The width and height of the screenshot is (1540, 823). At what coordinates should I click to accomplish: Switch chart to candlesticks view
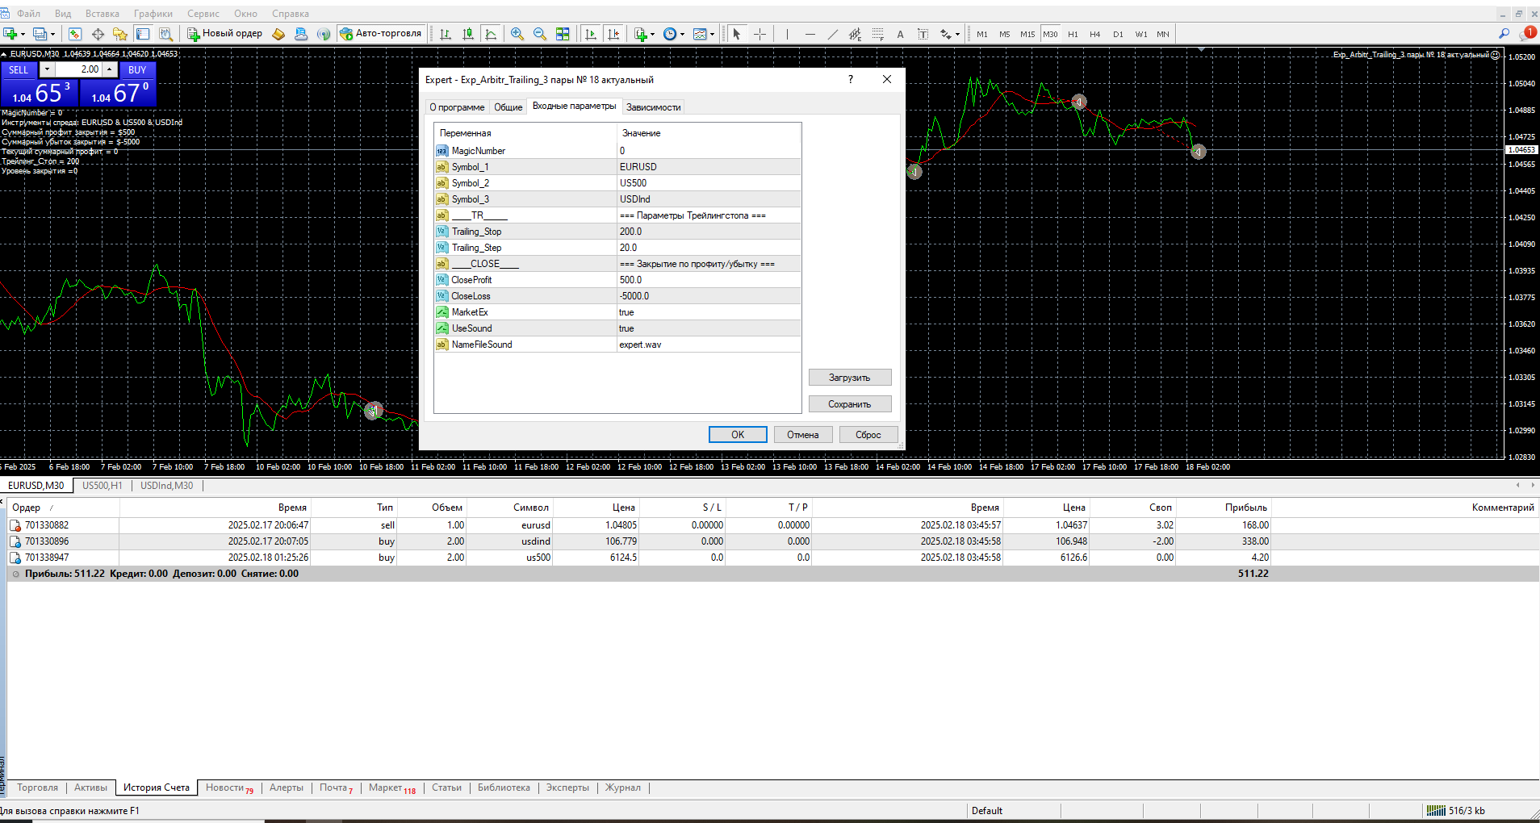[468, 34]
